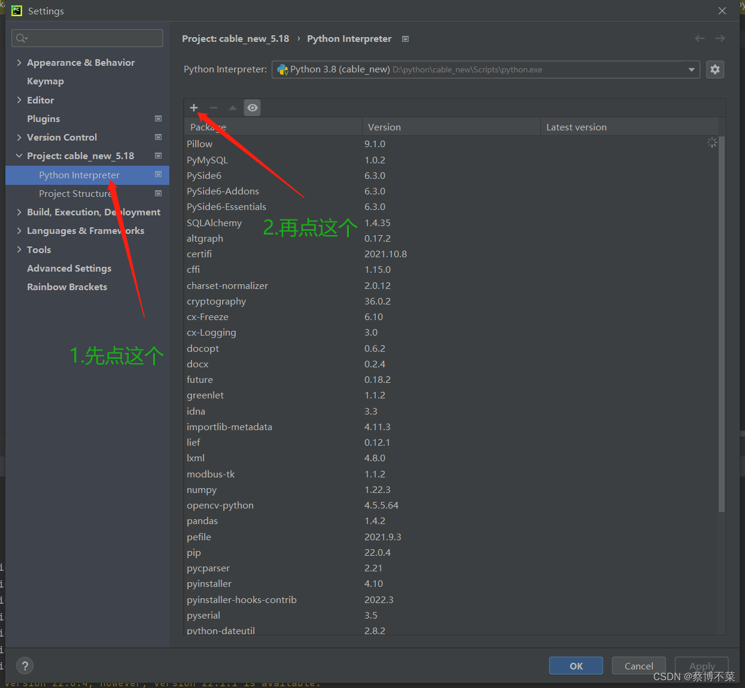Select the opencv-python package row
The image size is (745, 688).
coord(451,505)
